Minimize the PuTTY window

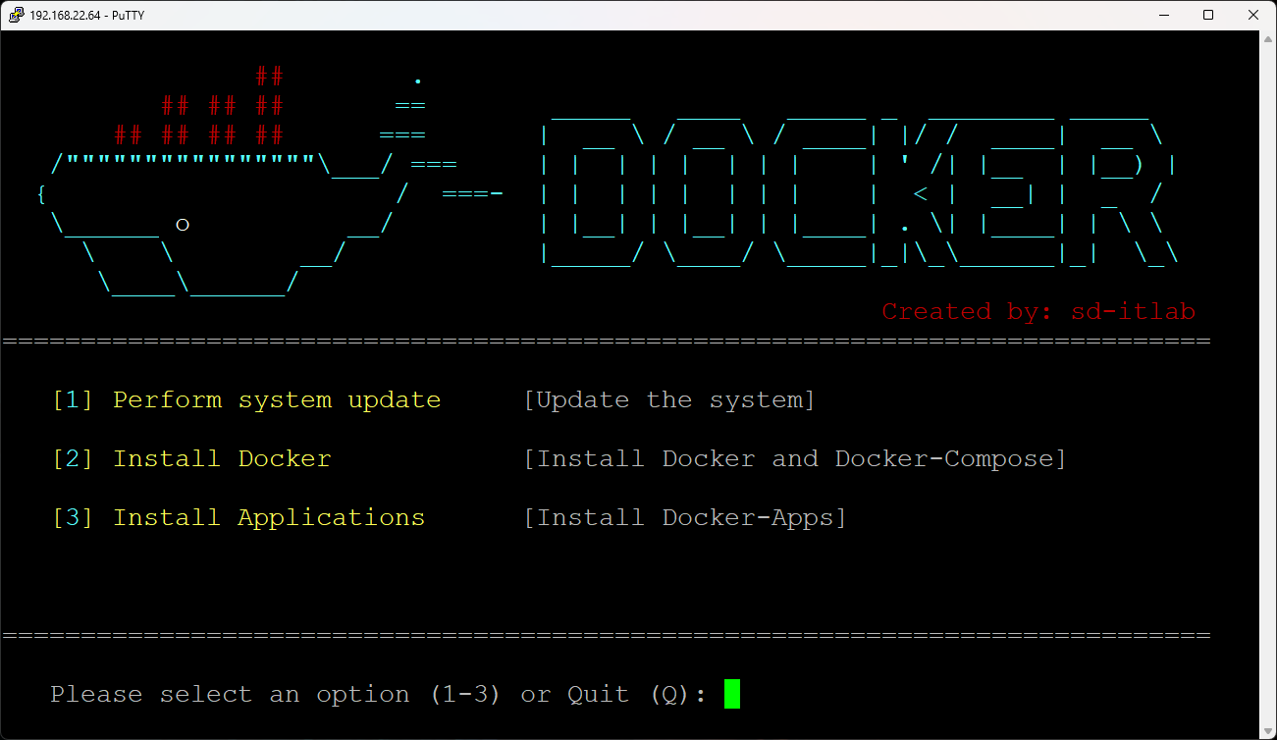1163,15
